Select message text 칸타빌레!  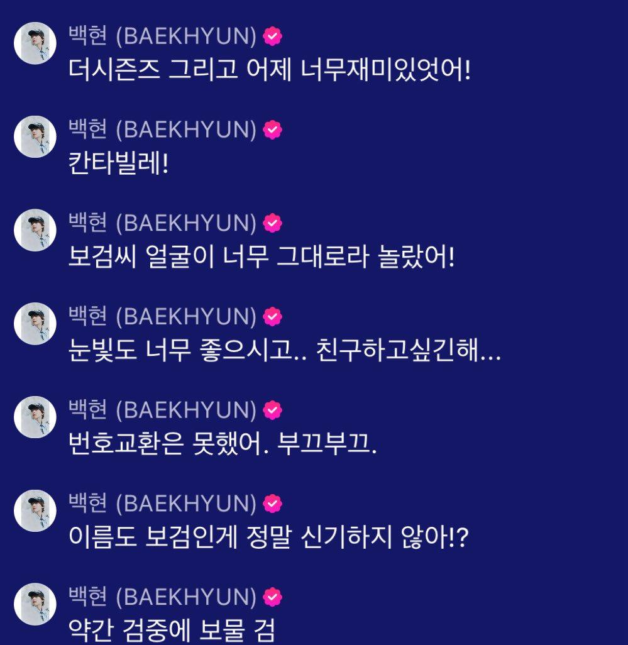pos(118,163)
